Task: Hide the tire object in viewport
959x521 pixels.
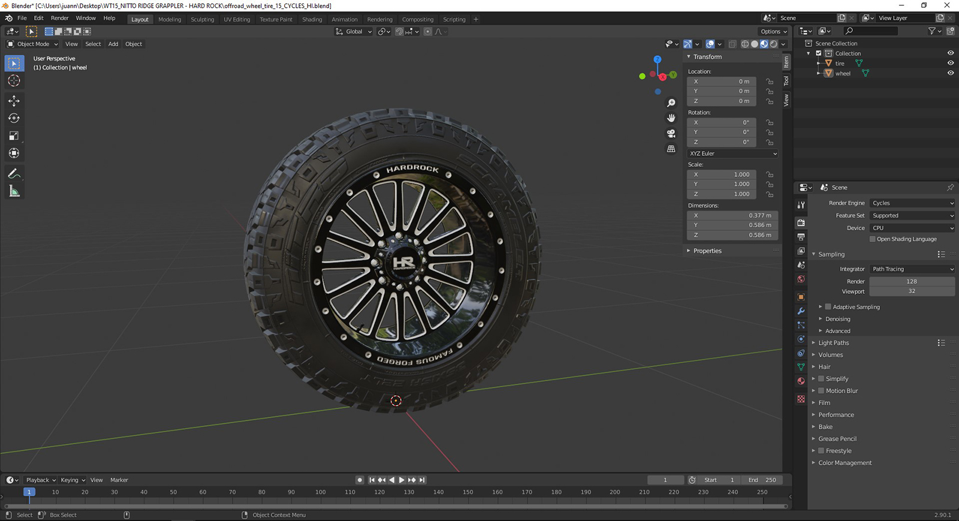Action: coord(951,63)
